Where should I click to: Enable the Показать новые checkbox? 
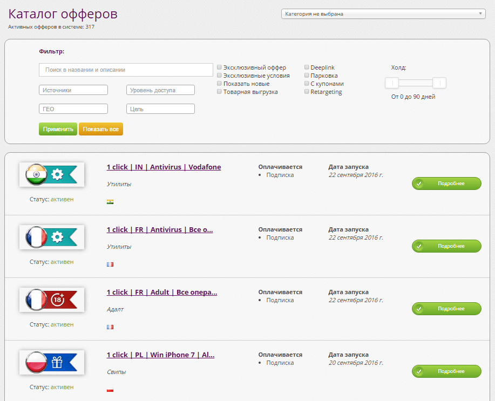click(x=219, y=83)
